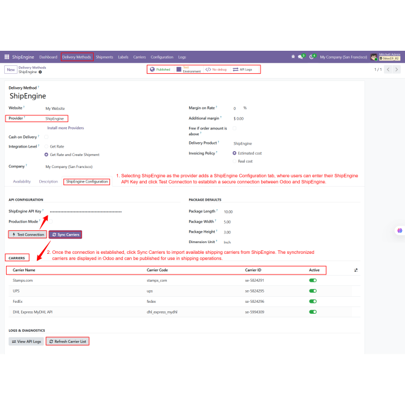
Task: Click the Delivery Methods breadcrumb link
Action: click(32, 68)
